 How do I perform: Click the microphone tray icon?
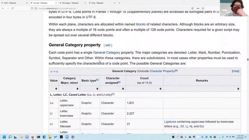[x=223, y=137]
